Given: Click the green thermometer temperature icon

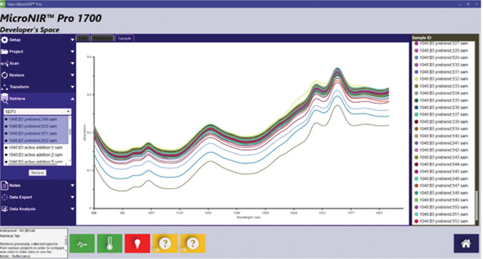Looking at the screenshot, I should 109,242.
